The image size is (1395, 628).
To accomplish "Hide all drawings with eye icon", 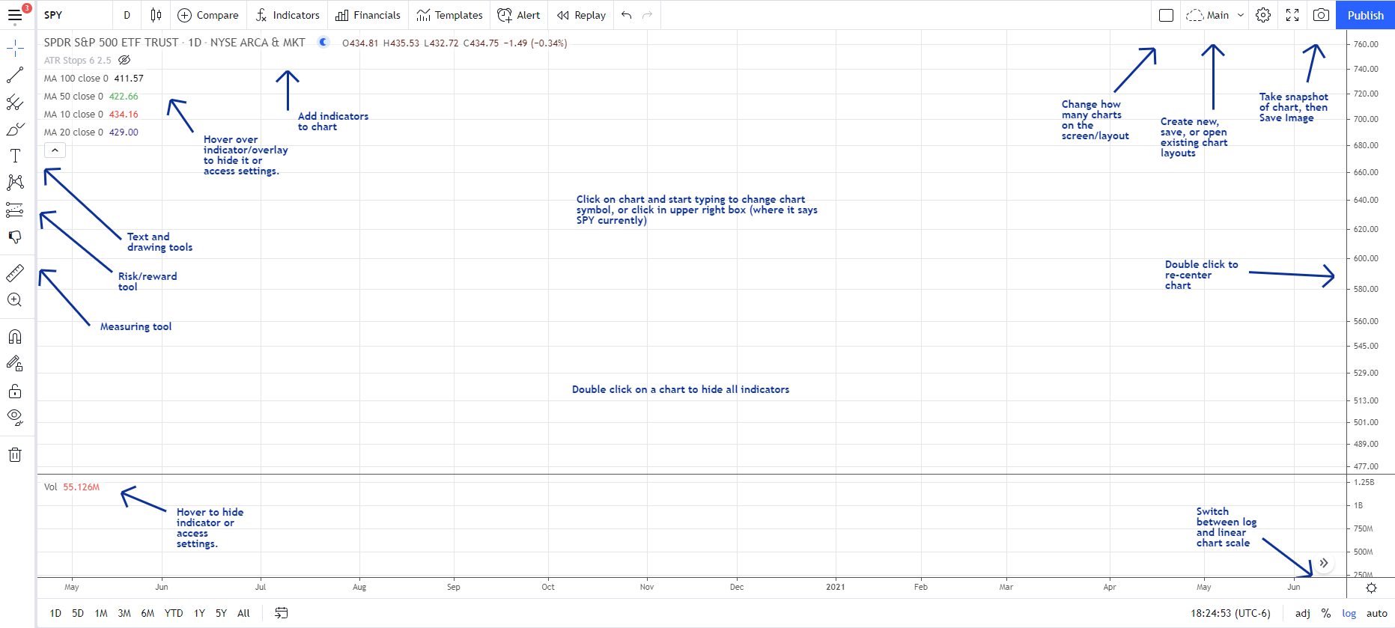I will [x=15, y=417].
